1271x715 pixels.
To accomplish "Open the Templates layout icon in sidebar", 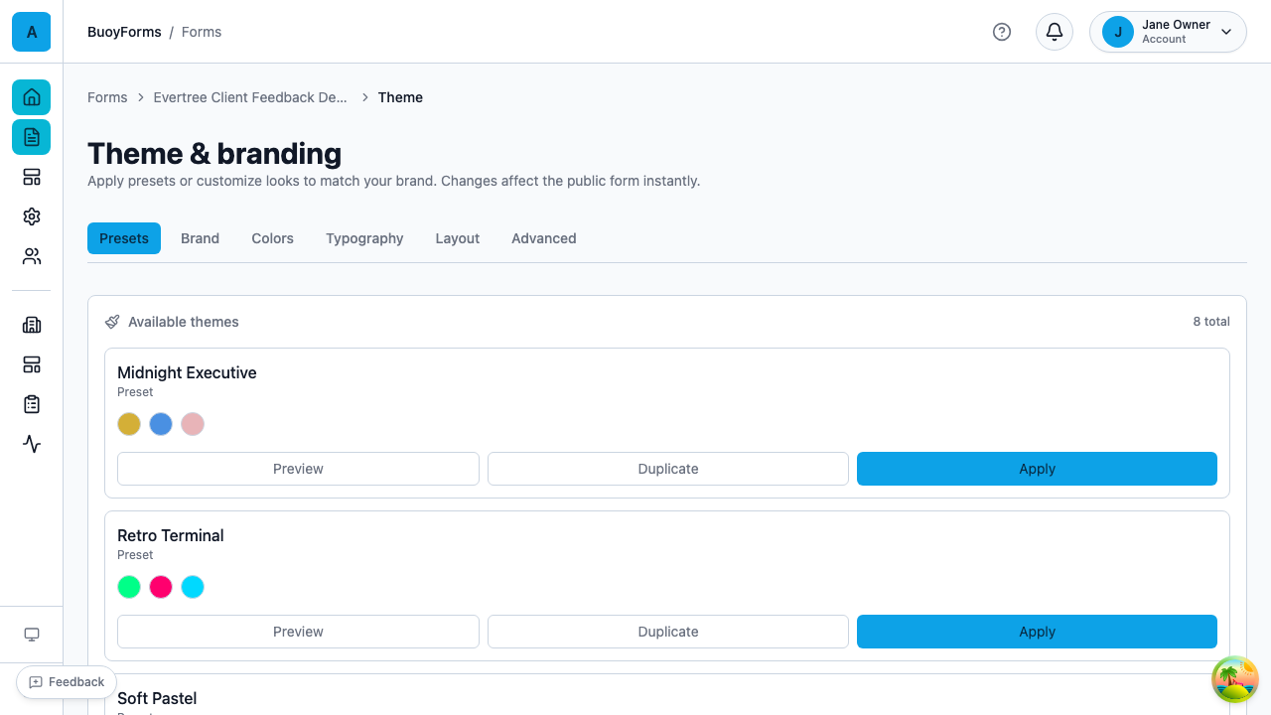I will pyautogui.click(x=31, y=177).
